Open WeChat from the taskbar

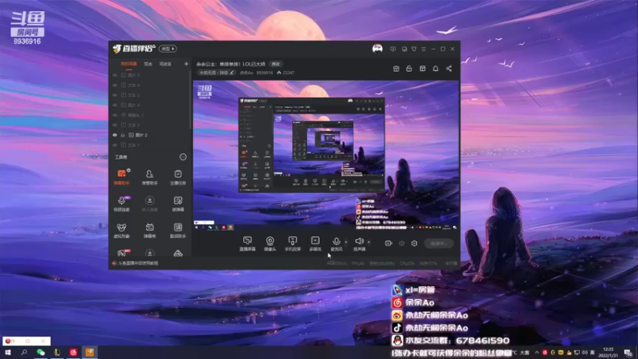41,353
